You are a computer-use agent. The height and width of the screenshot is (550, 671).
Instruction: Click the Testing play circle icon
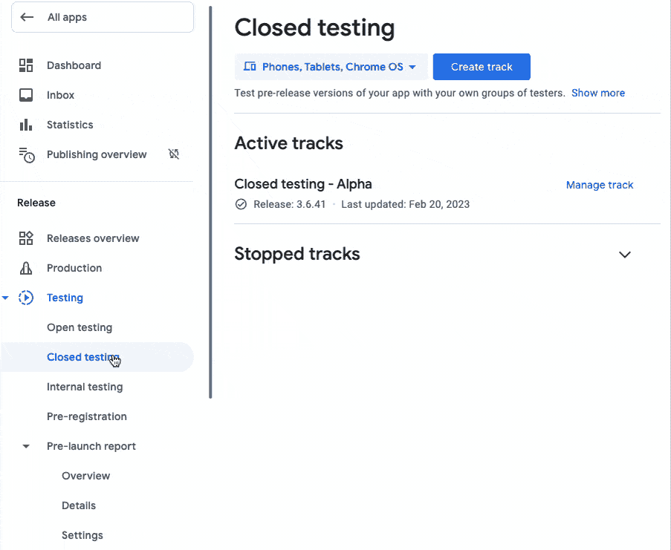tap(26, 298)
